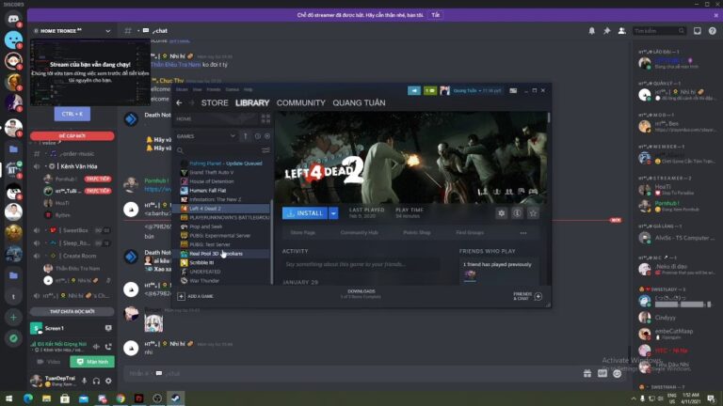Mute microphone in Discord user panel

click(84, 381)
